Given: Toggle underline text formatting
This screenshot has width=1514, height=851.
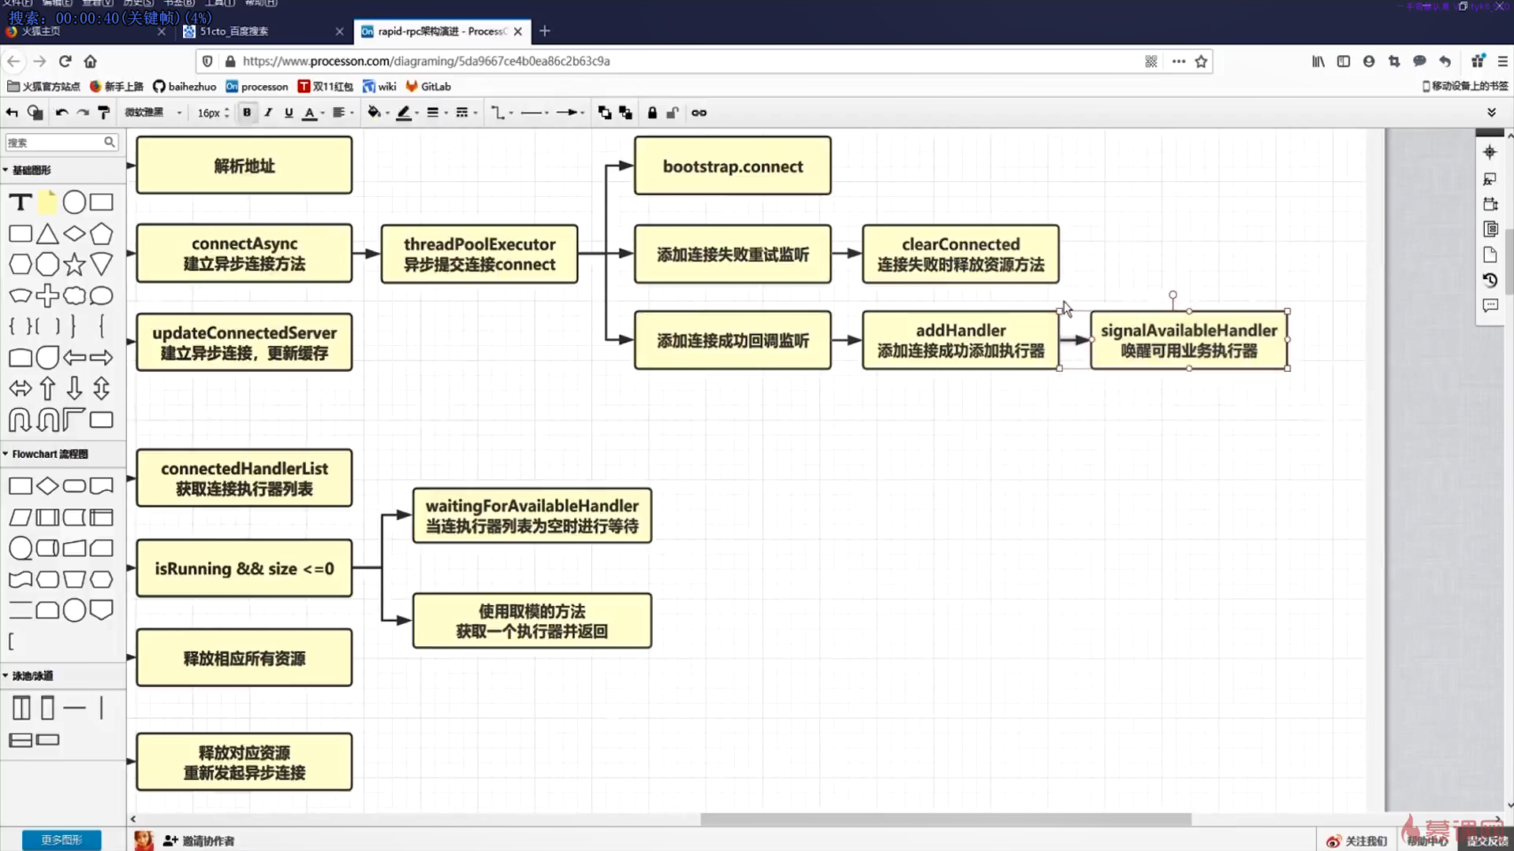Looking at the screenshot, I should pyautogui.click(x=289, y=113).
